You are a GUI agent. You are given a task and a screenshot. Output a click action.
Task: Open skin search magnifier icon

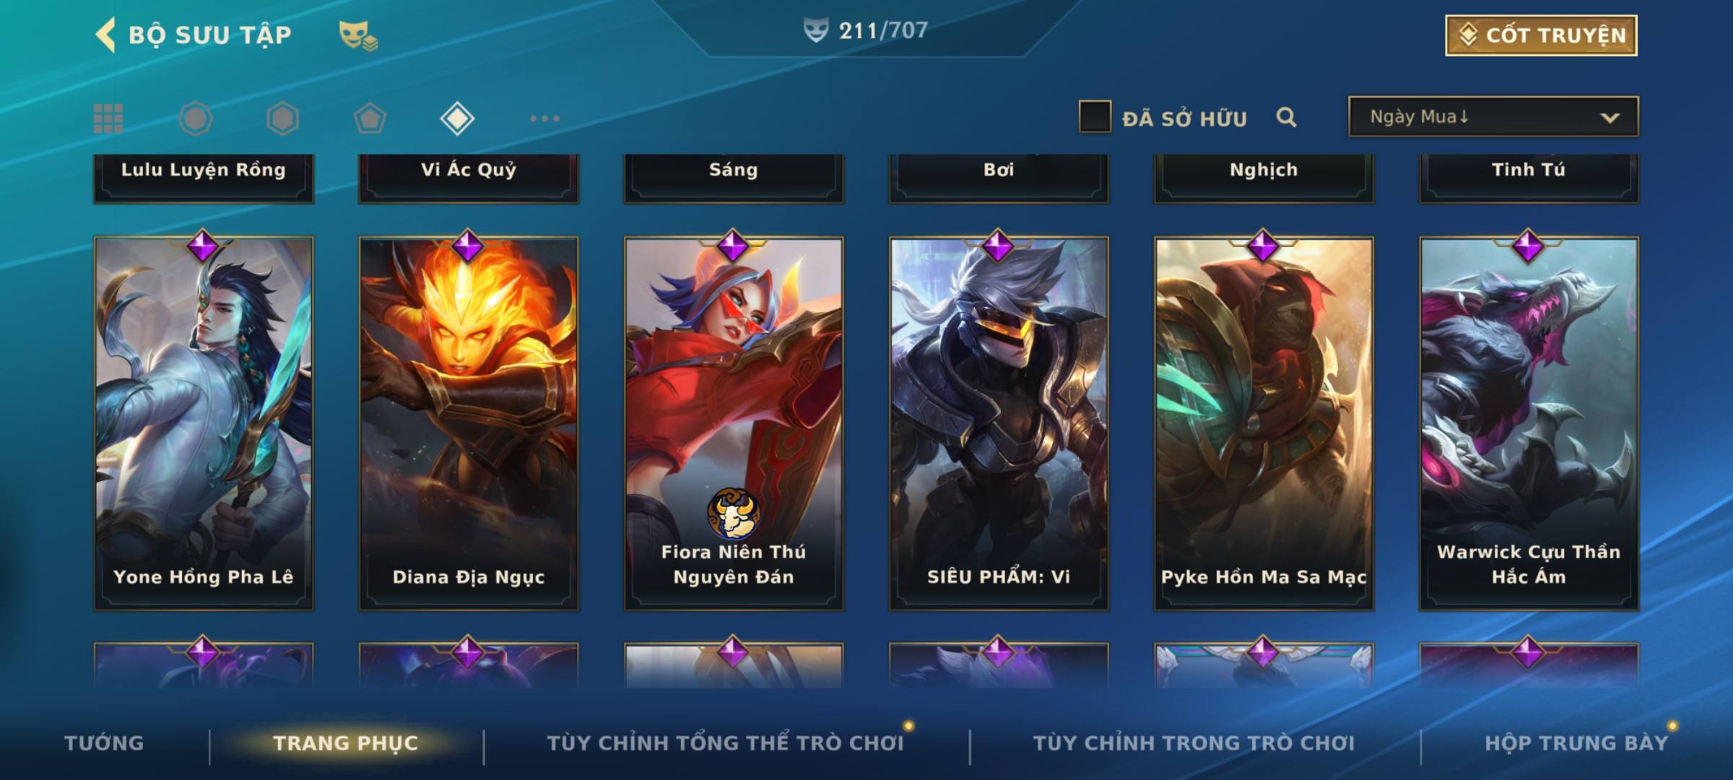click(x=1286, y=117)
